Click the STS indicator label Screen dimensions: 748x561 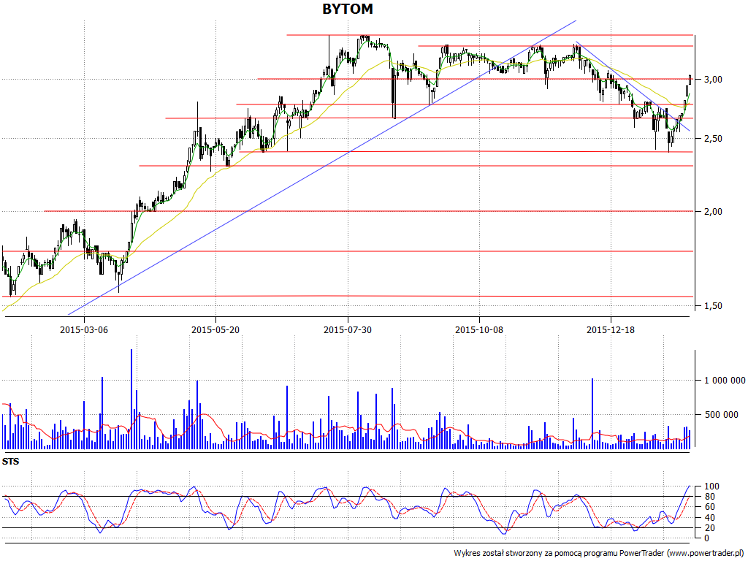pos(10,462)
